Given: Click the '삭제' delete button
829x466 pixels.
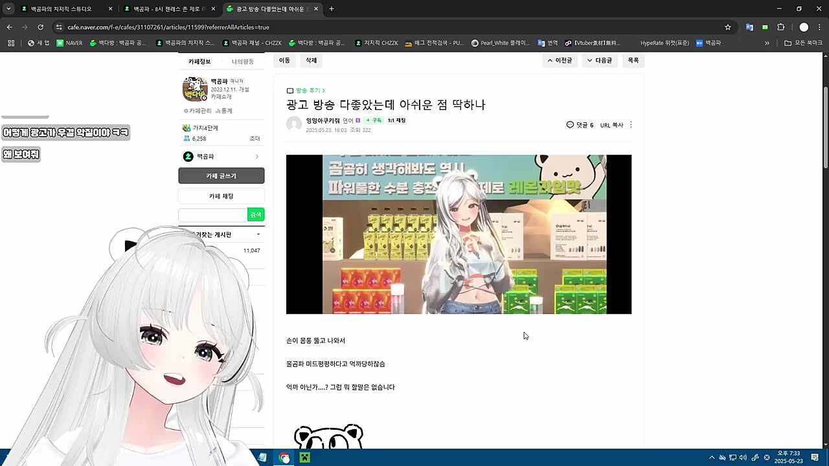Looking at the screenshot, I should point(312,60).
